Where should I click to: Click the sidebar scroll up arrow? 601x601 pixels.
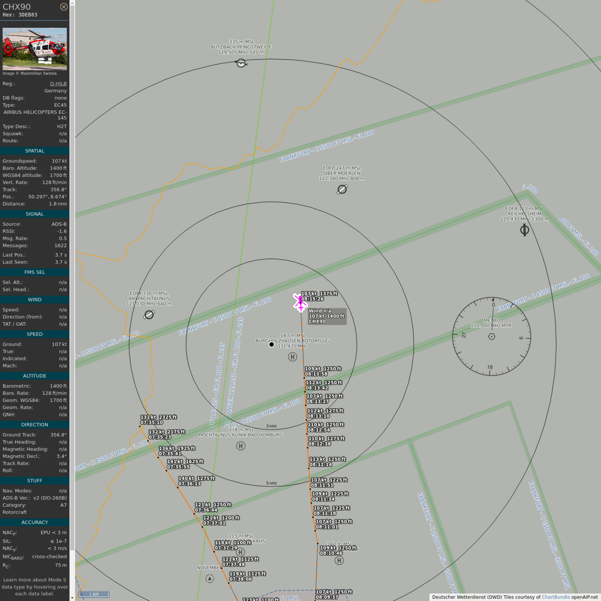pos(72,3)
